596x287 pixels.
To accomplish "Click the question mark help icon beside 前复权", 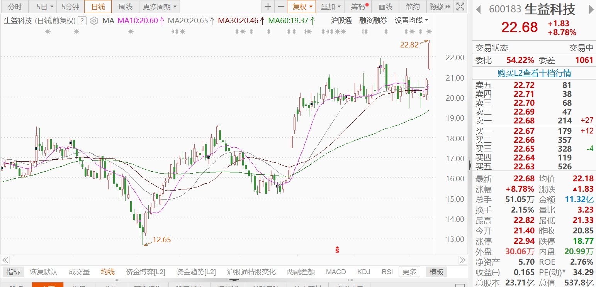I will 82,20.
